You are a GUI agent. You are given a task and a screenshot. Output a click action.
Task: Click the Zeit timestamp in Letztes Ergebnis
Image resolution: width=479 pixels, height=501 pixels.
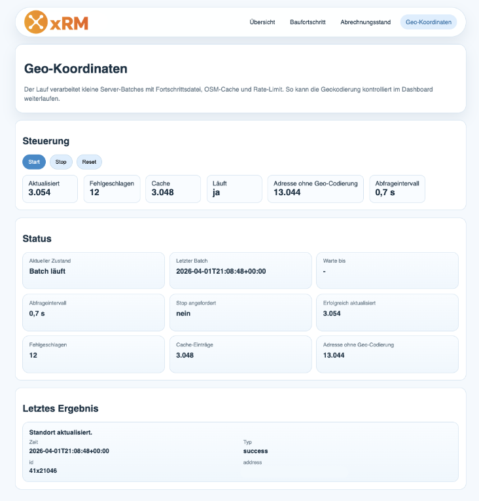coord(69,451)
